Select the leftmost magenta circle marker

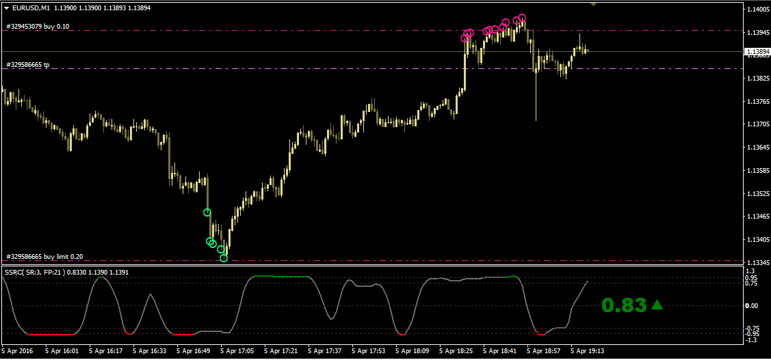[x=464, y=38]
